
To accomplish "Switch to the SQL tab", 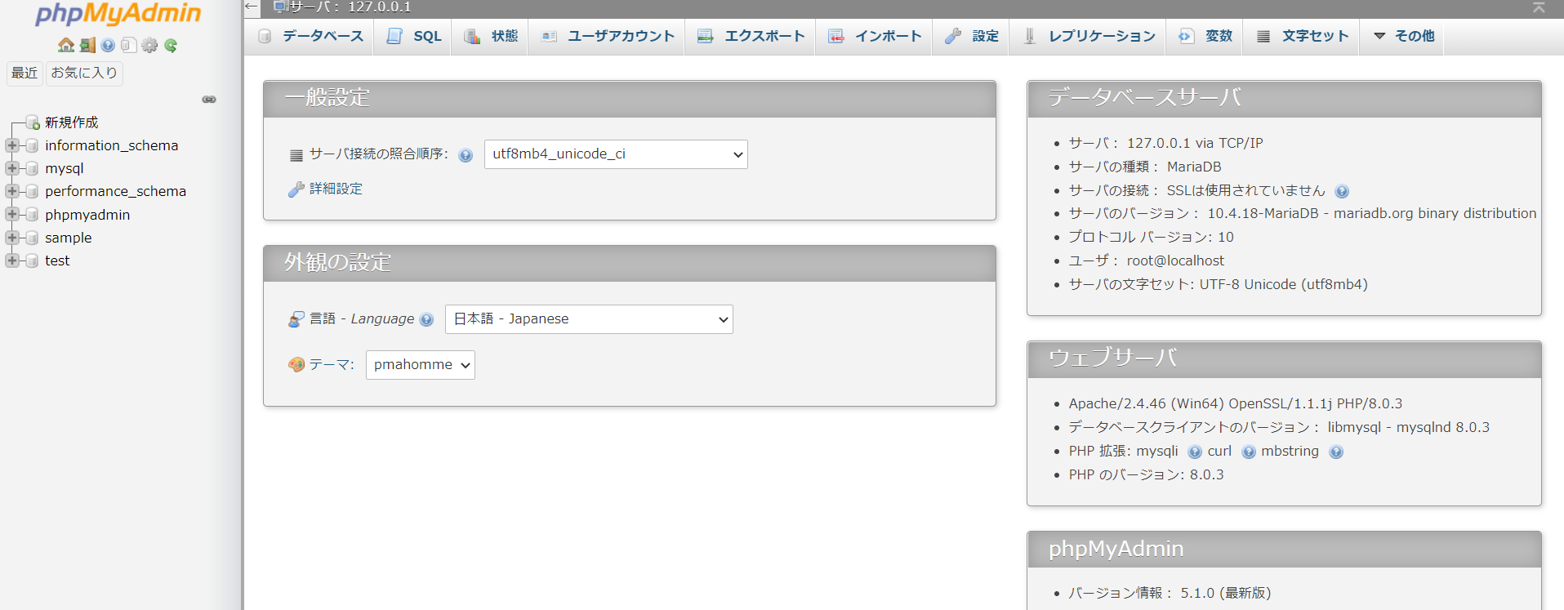I will click(414, 36).
